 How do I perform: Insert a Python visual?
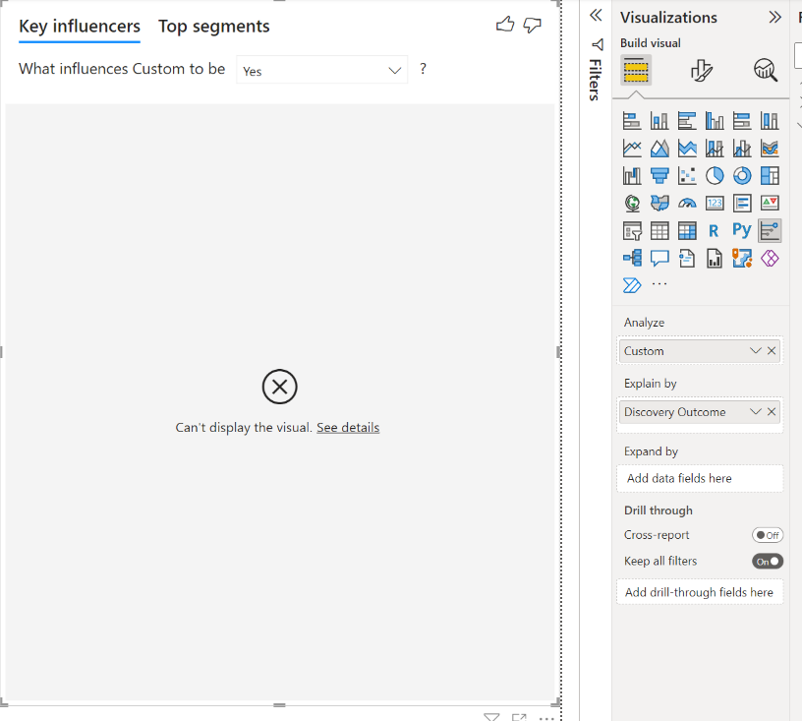point(742,230)
